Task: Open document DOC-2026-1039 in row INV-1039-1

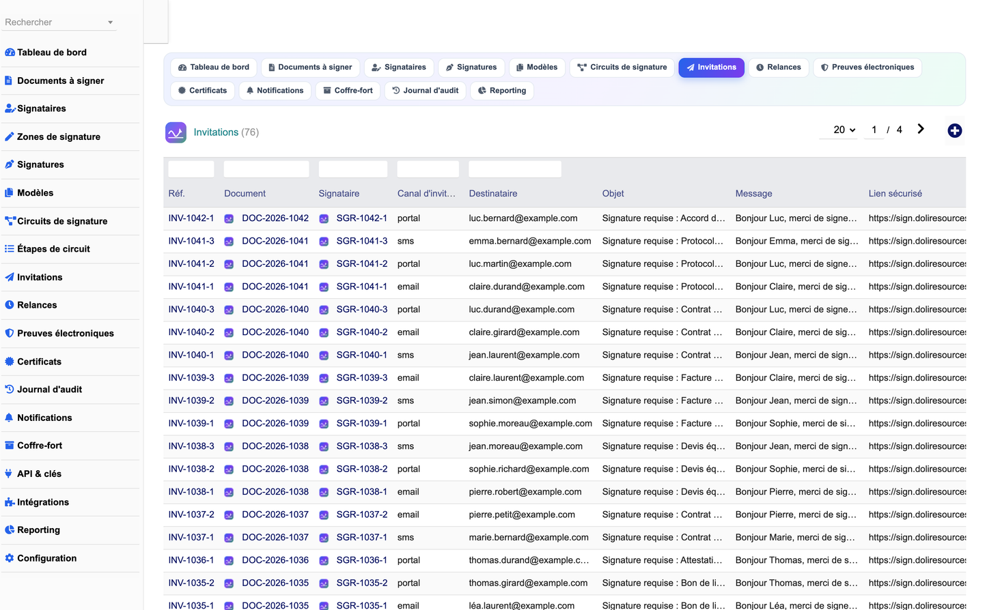Action: [x=275, y=423]
